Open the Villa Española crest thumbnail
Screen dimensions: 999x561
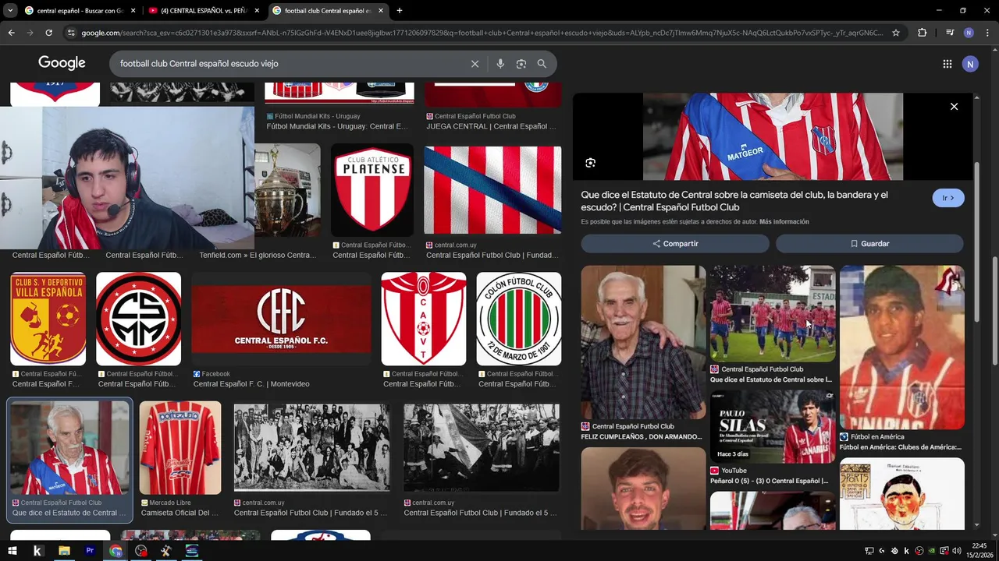48,319
